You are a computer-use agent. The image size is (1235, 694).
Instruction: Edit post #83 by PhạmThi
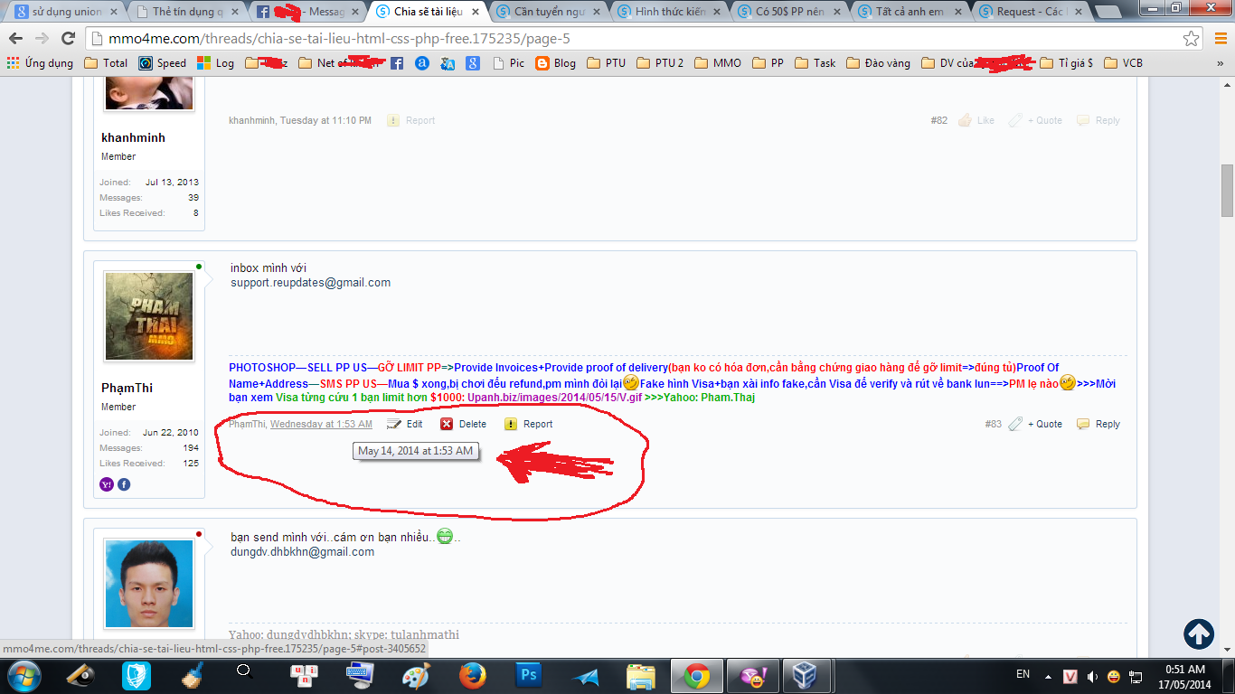coord(405,424)
